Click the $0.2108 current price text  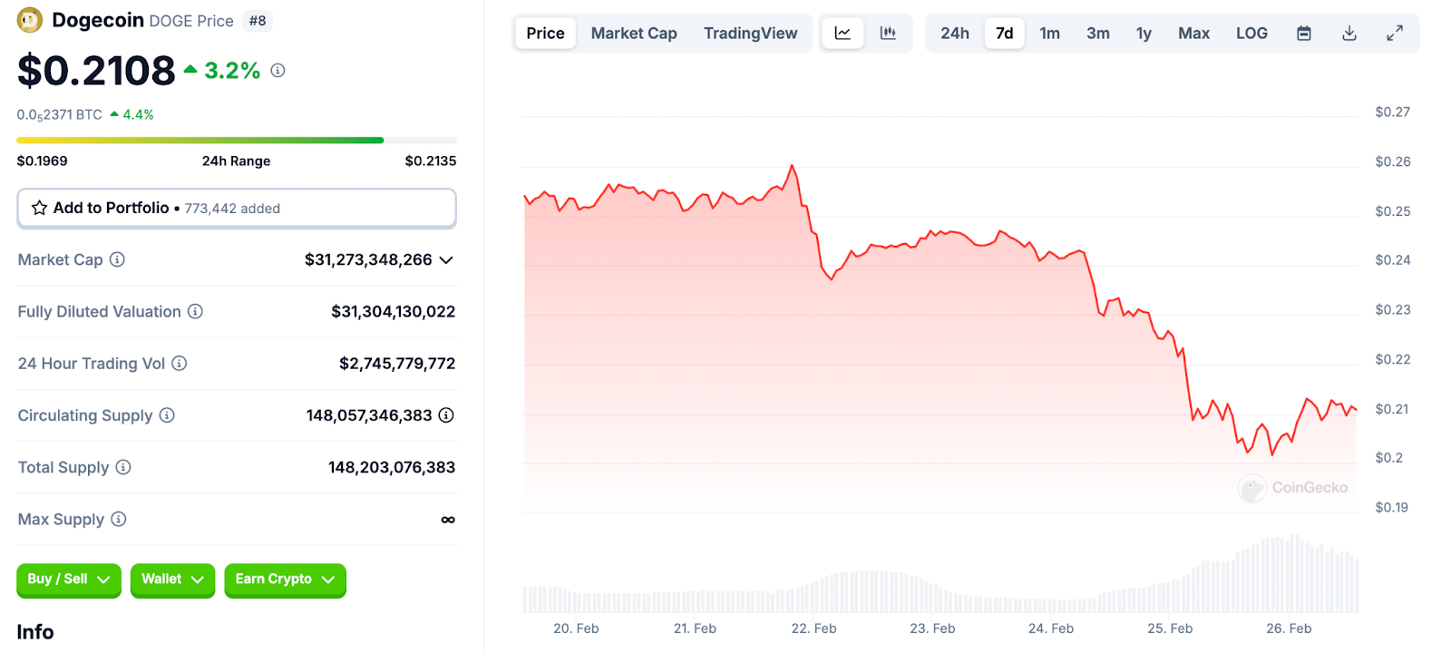click(96, 71)
